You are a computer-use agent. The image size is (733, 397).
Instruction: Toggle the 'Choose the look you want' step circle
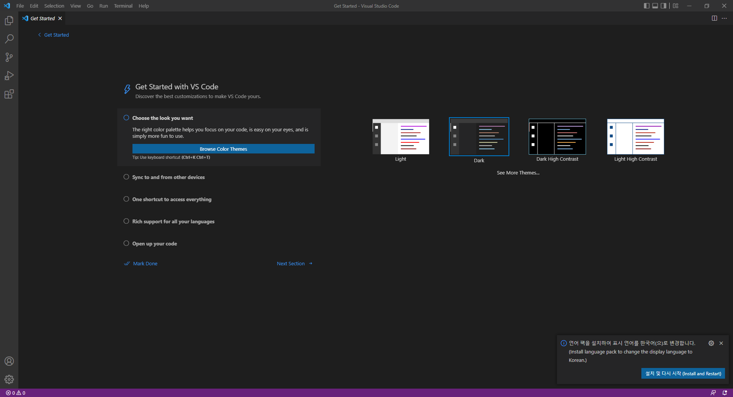pyautogui.click(x=126, y=118)
